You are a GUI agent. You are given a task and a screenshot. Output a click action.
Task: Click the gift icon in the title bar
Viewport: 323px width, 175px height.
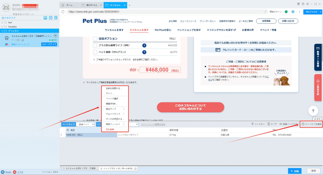coord(298,4)
